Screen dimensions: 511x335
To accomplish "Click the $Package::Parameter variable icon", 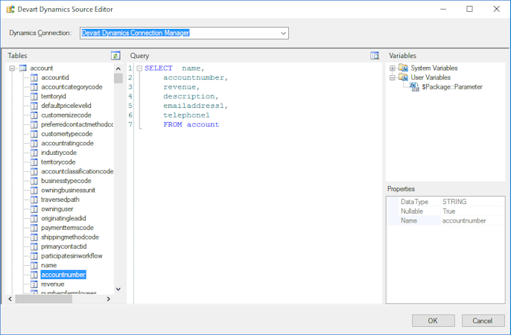I will (x=414, y=87).
